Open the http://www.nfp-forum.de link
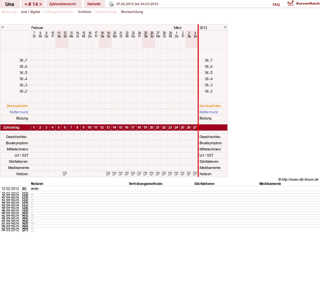Image resolution: width=320 pixels, height=294 pixels. click(300, 179)
